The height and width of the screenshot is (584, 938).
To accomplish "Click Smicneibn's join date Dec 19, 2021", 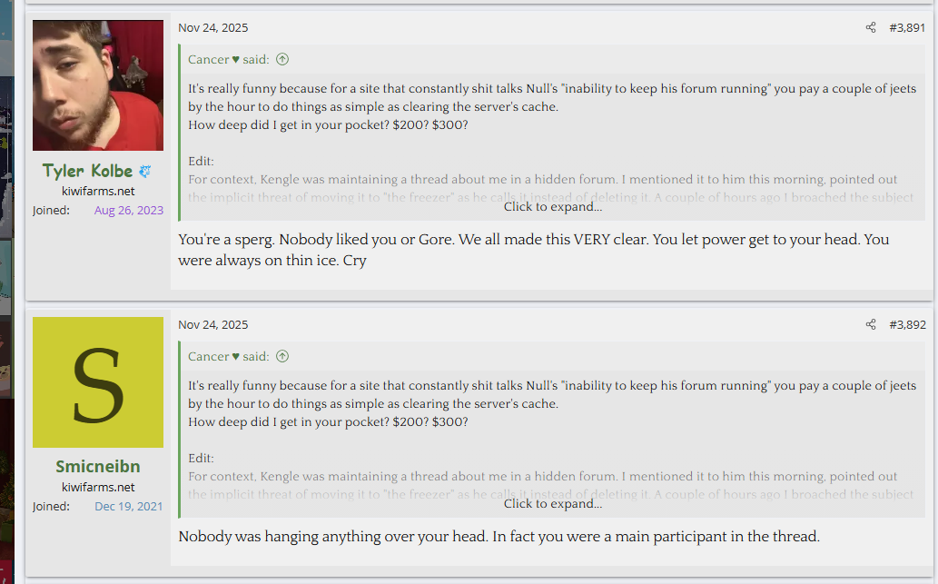I will (x=129, y=506).
